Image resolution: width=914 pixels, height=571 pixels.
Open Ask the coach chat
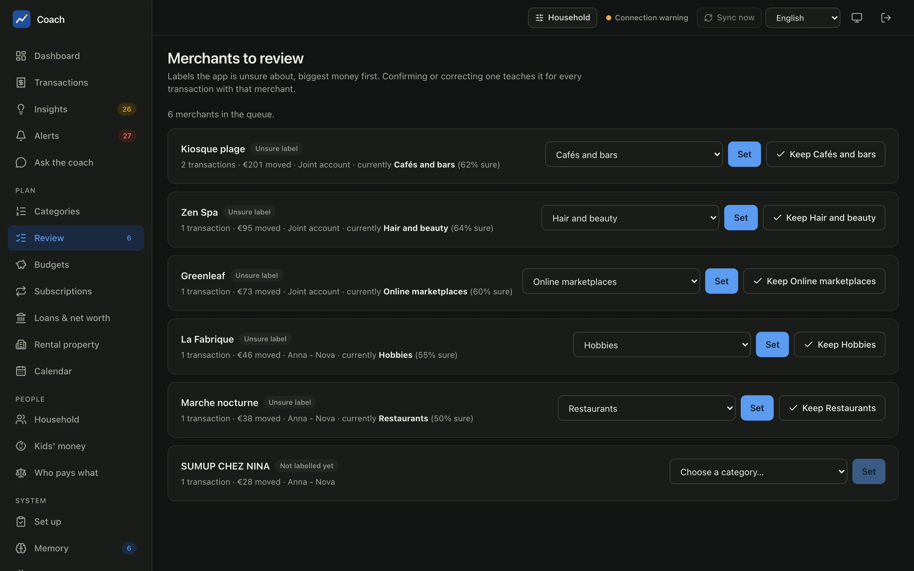pos(76,162)
